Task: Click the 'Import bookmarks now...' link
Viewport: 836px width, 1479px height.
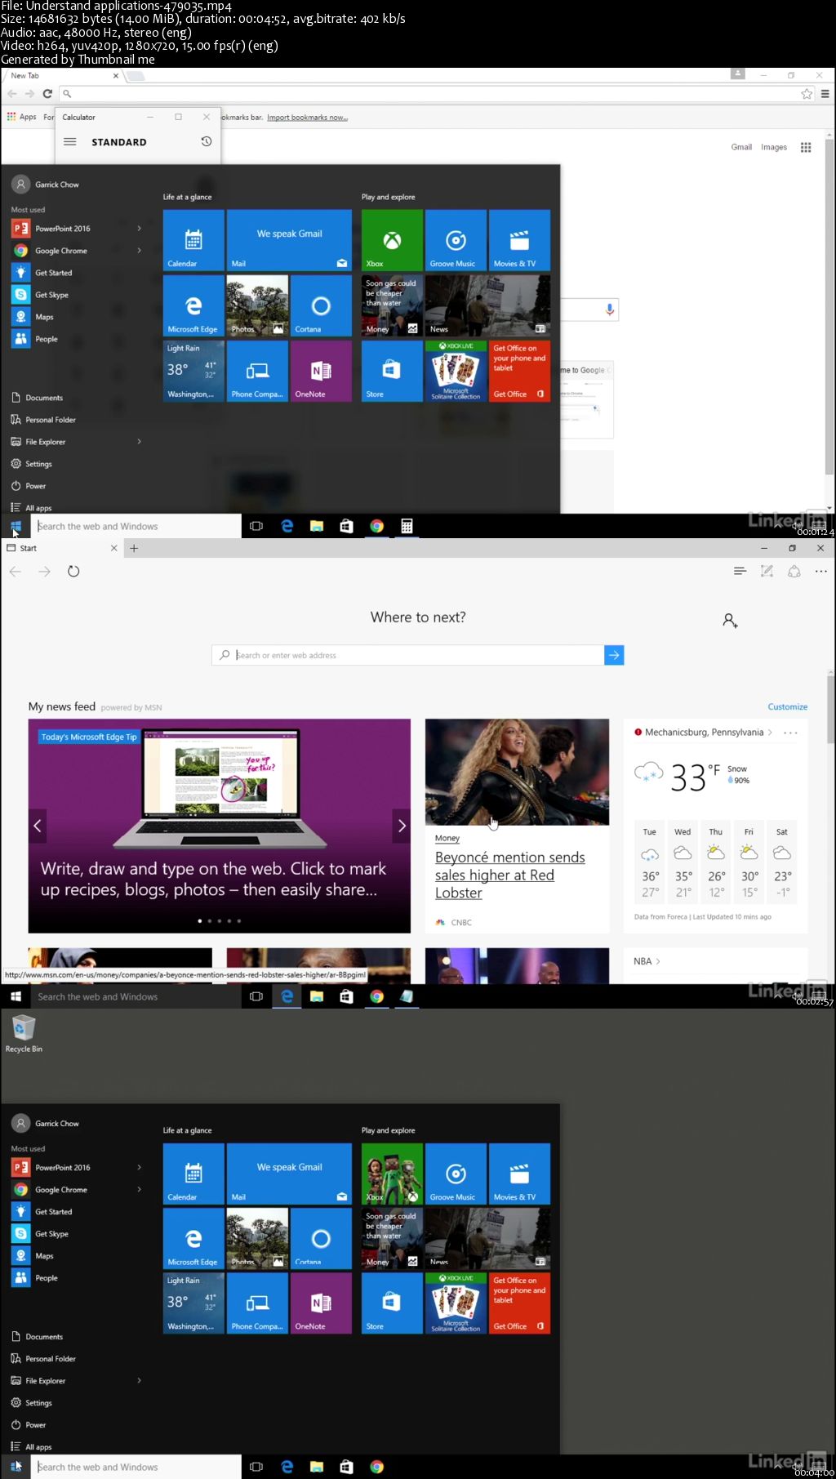Action: (307, 118)
